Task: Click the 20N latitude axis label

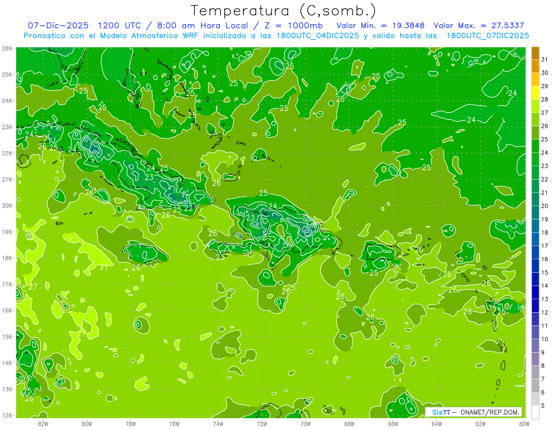Action: 7,205
